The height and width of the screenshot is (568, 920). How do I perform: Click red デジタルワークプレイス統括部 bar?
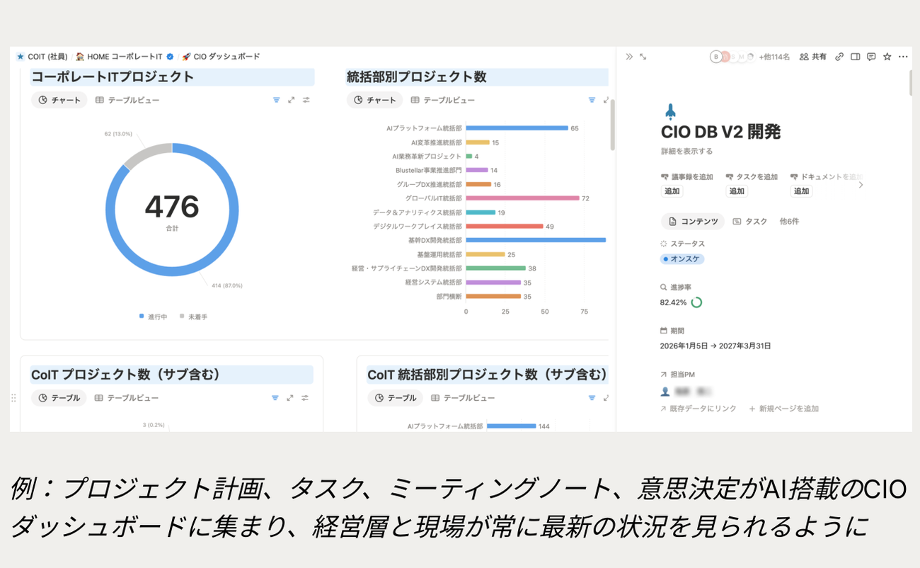[504, 227]
